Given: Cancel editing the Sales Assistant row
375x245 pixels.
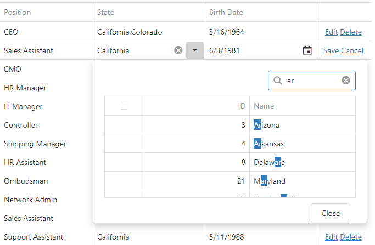Looking at the screenshot, I should tap(352, 50).
